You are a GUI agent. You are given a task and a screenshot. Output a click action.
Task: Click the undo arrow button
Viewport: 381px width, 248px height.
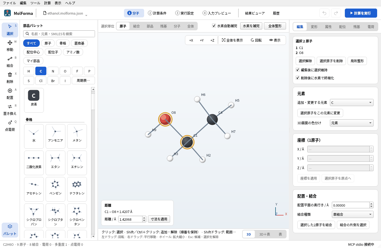coord(324,13)
